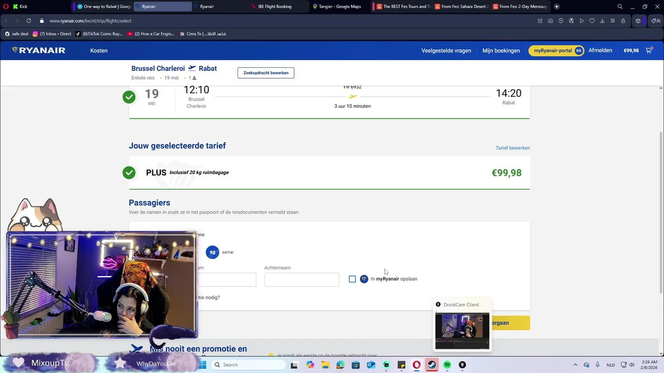Open Outlook from the taskbar
Viewport: 664px width, 373px height.
371,365
